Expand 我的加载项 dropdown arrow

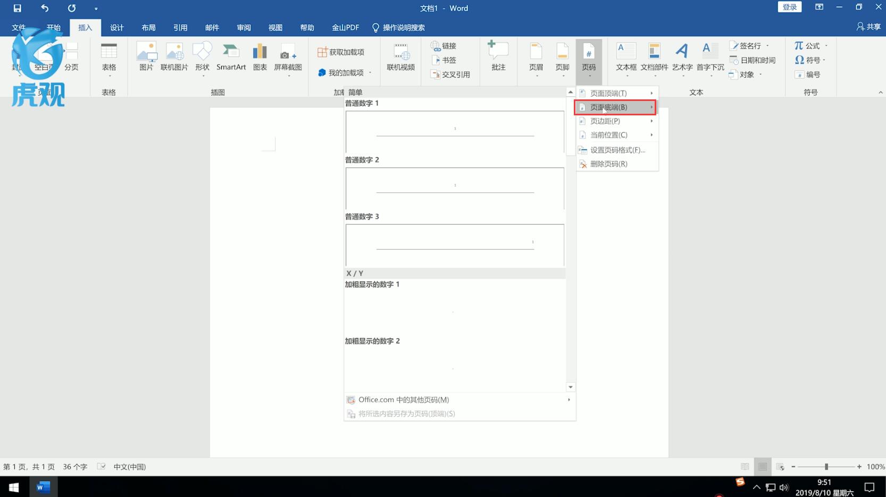pos(370,73)
